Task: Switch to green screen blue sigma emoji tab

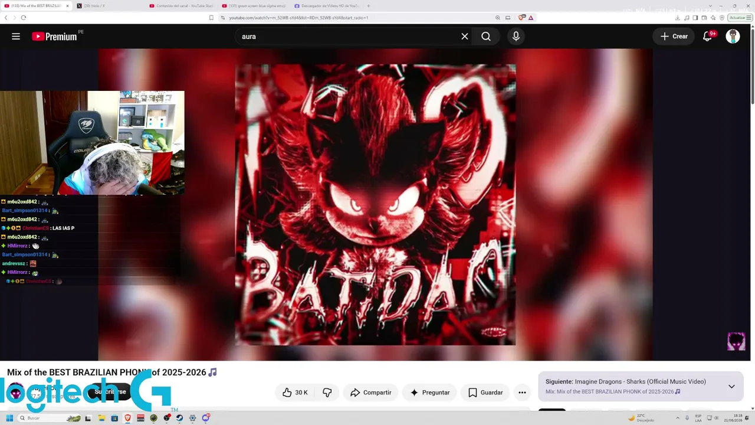Action: point(254,6)
